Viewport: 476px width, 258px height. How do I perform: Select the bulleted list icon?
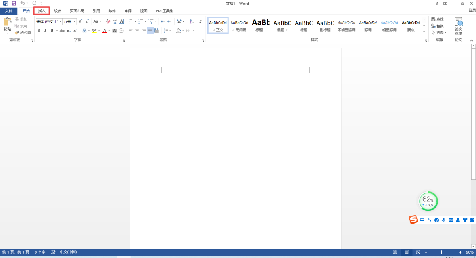coord(130,21)
